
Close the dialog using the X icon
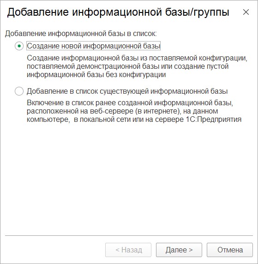coord(246,12)
